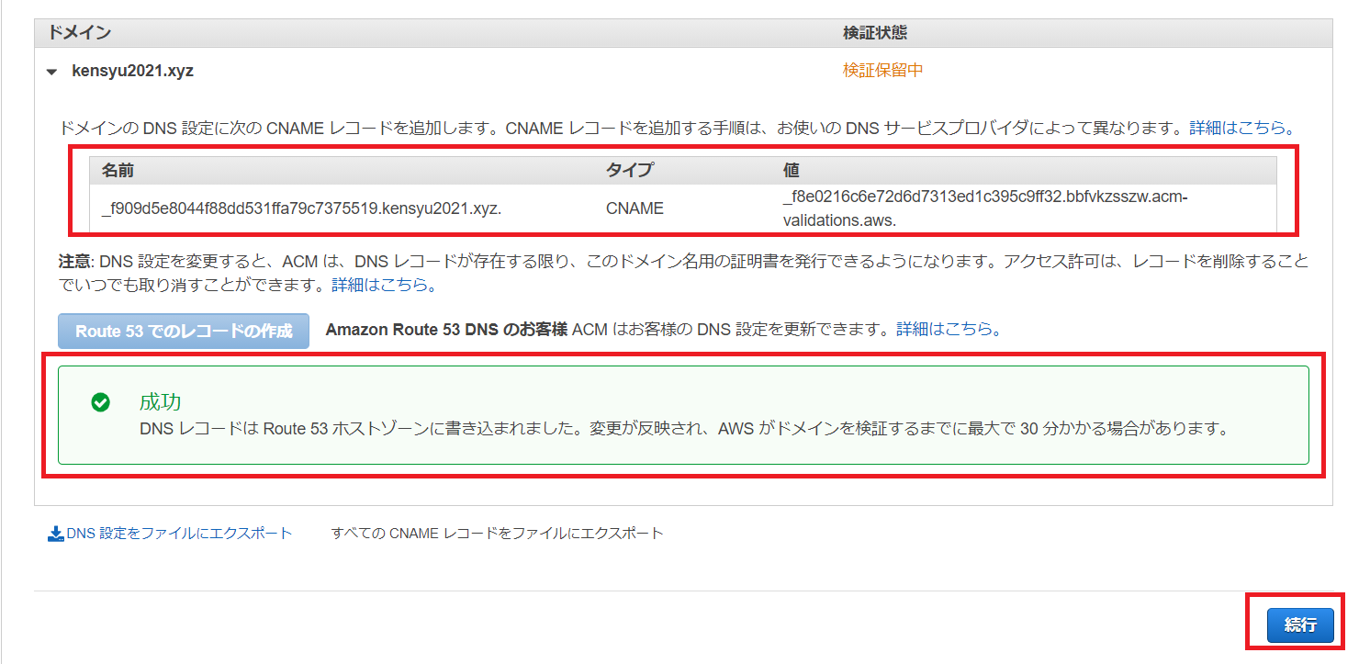The height and width of the screenshot is (664, 1370).
Task: Select the CNAME record name _f909d5e...kensyu2021.xyz.
Action: tap(301, 208)
